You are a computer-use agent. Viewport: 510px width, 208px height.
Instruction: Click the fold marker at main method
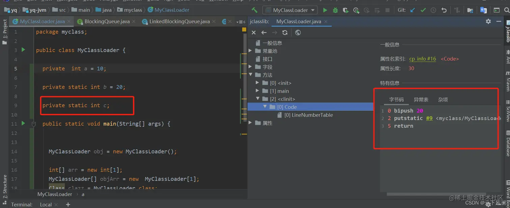34,124
